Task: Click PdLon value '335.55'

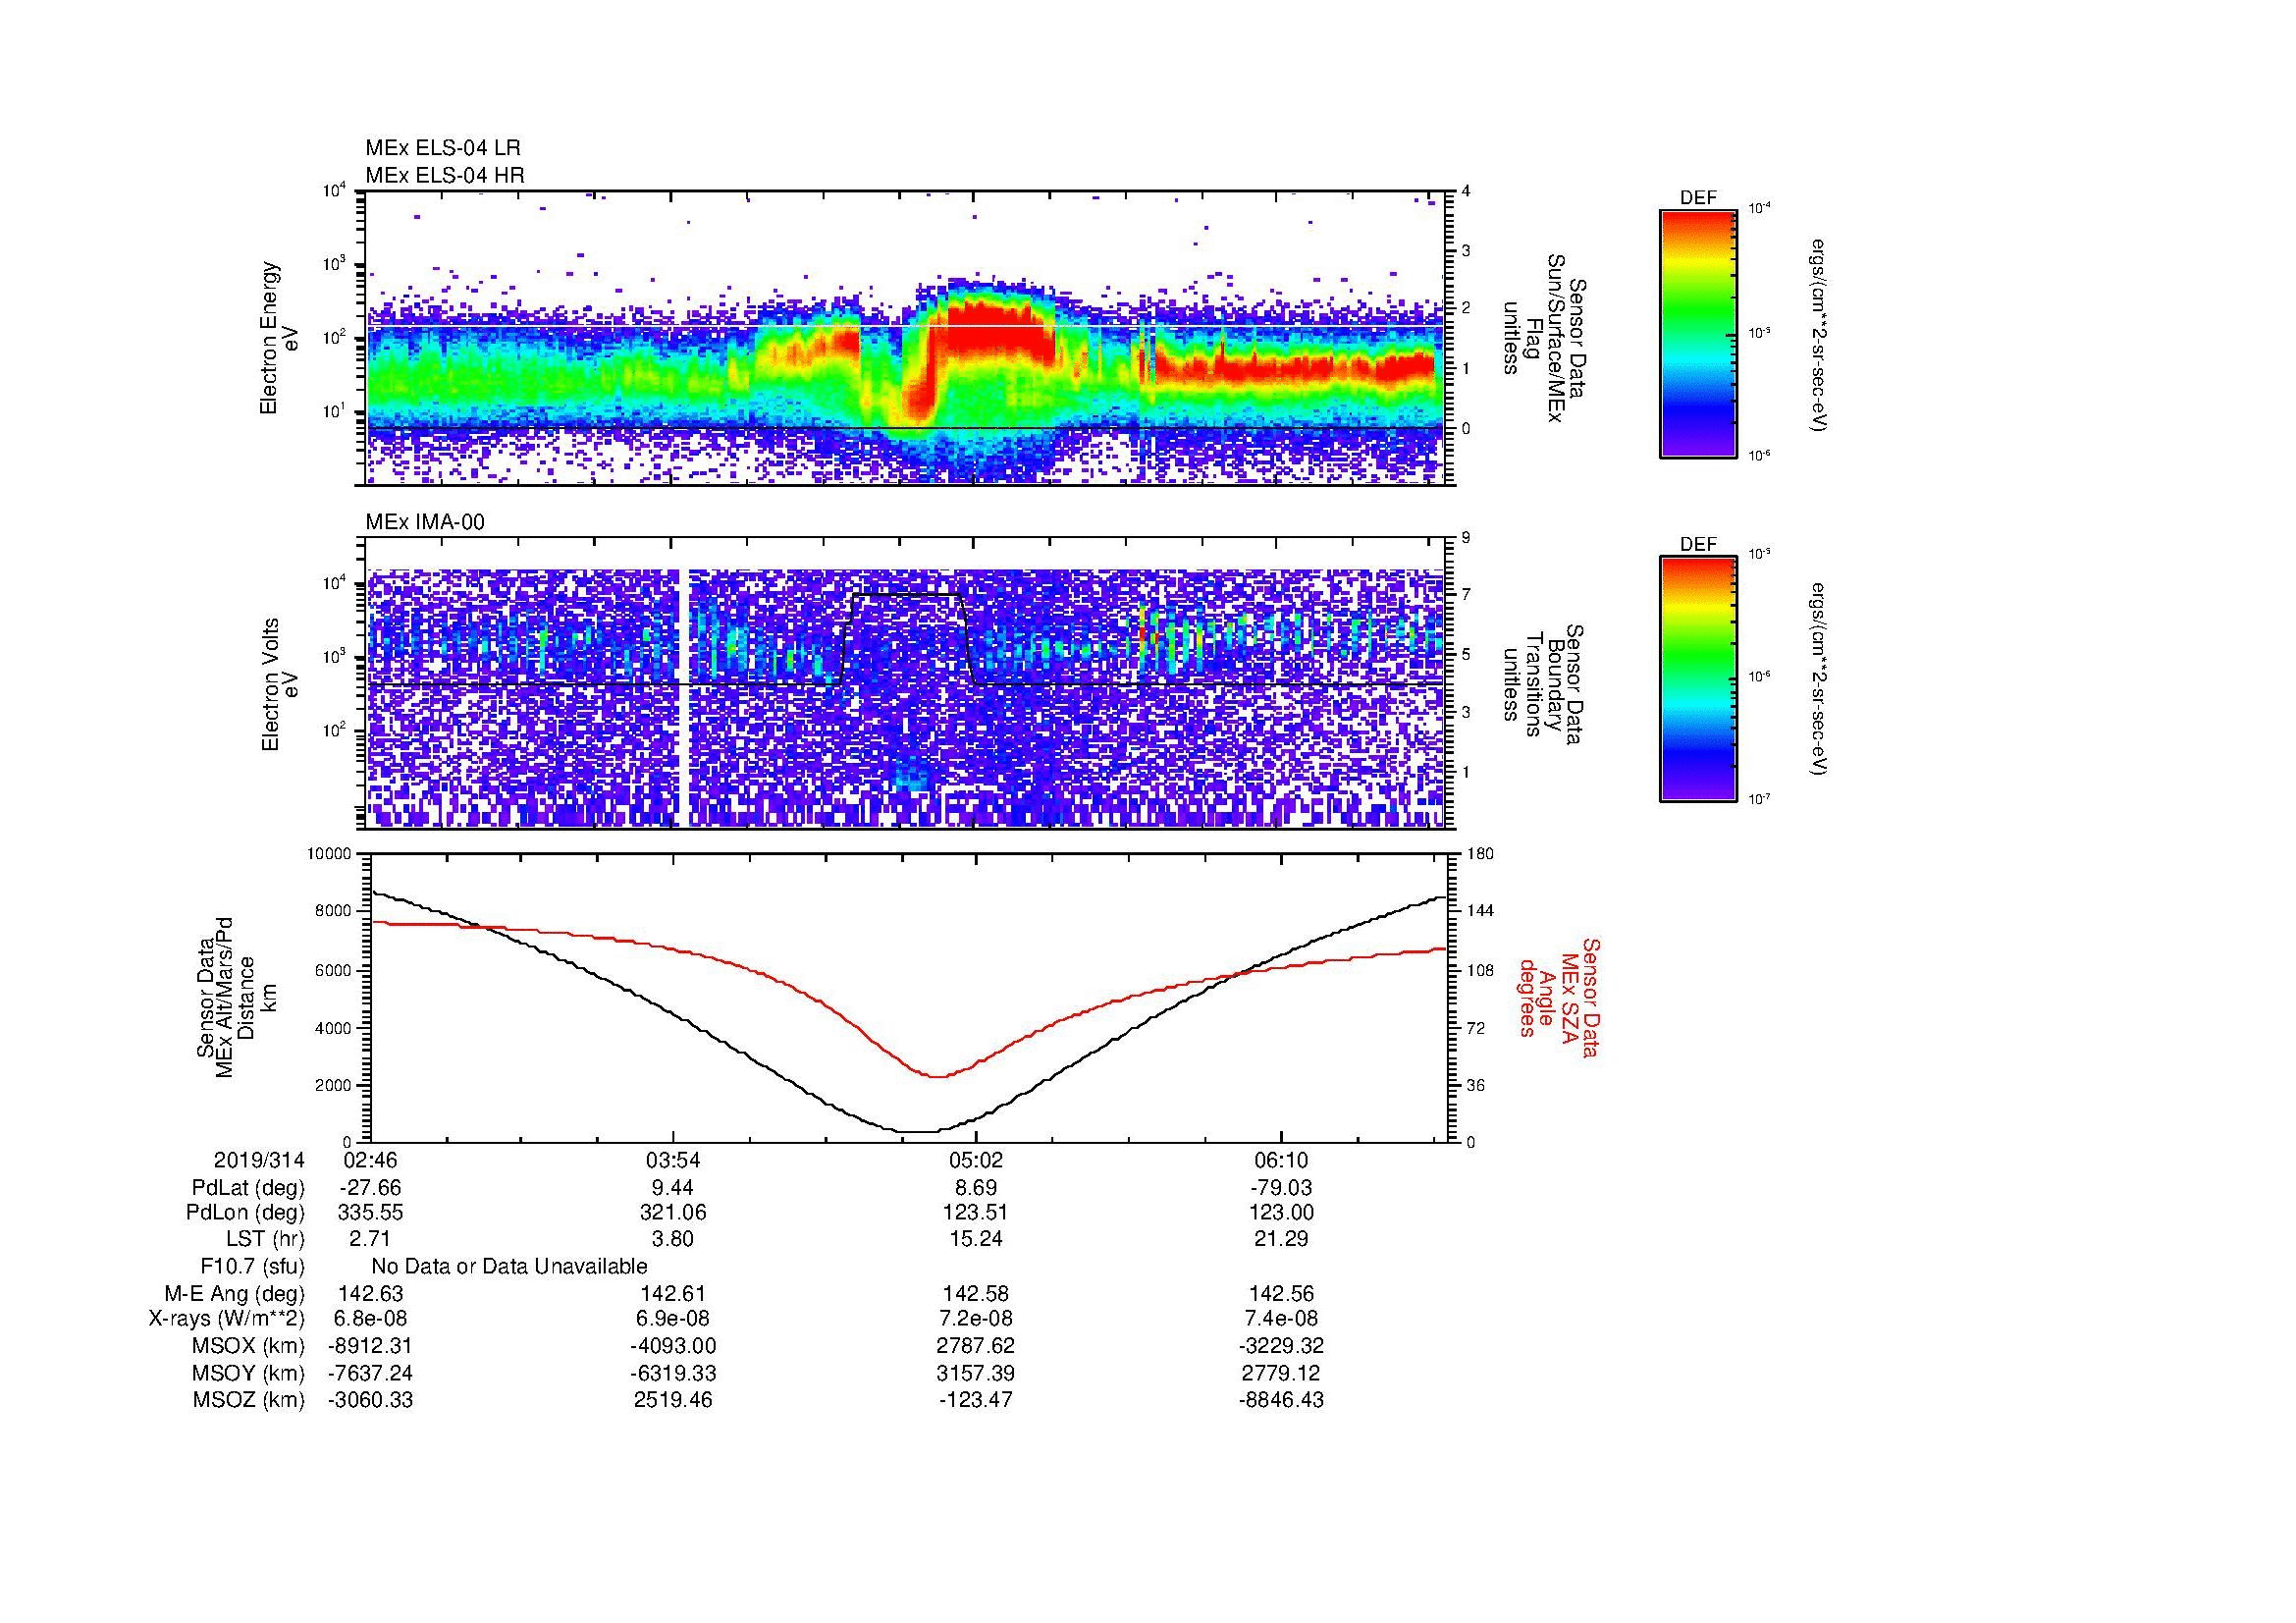Action: coord(371,1213)
